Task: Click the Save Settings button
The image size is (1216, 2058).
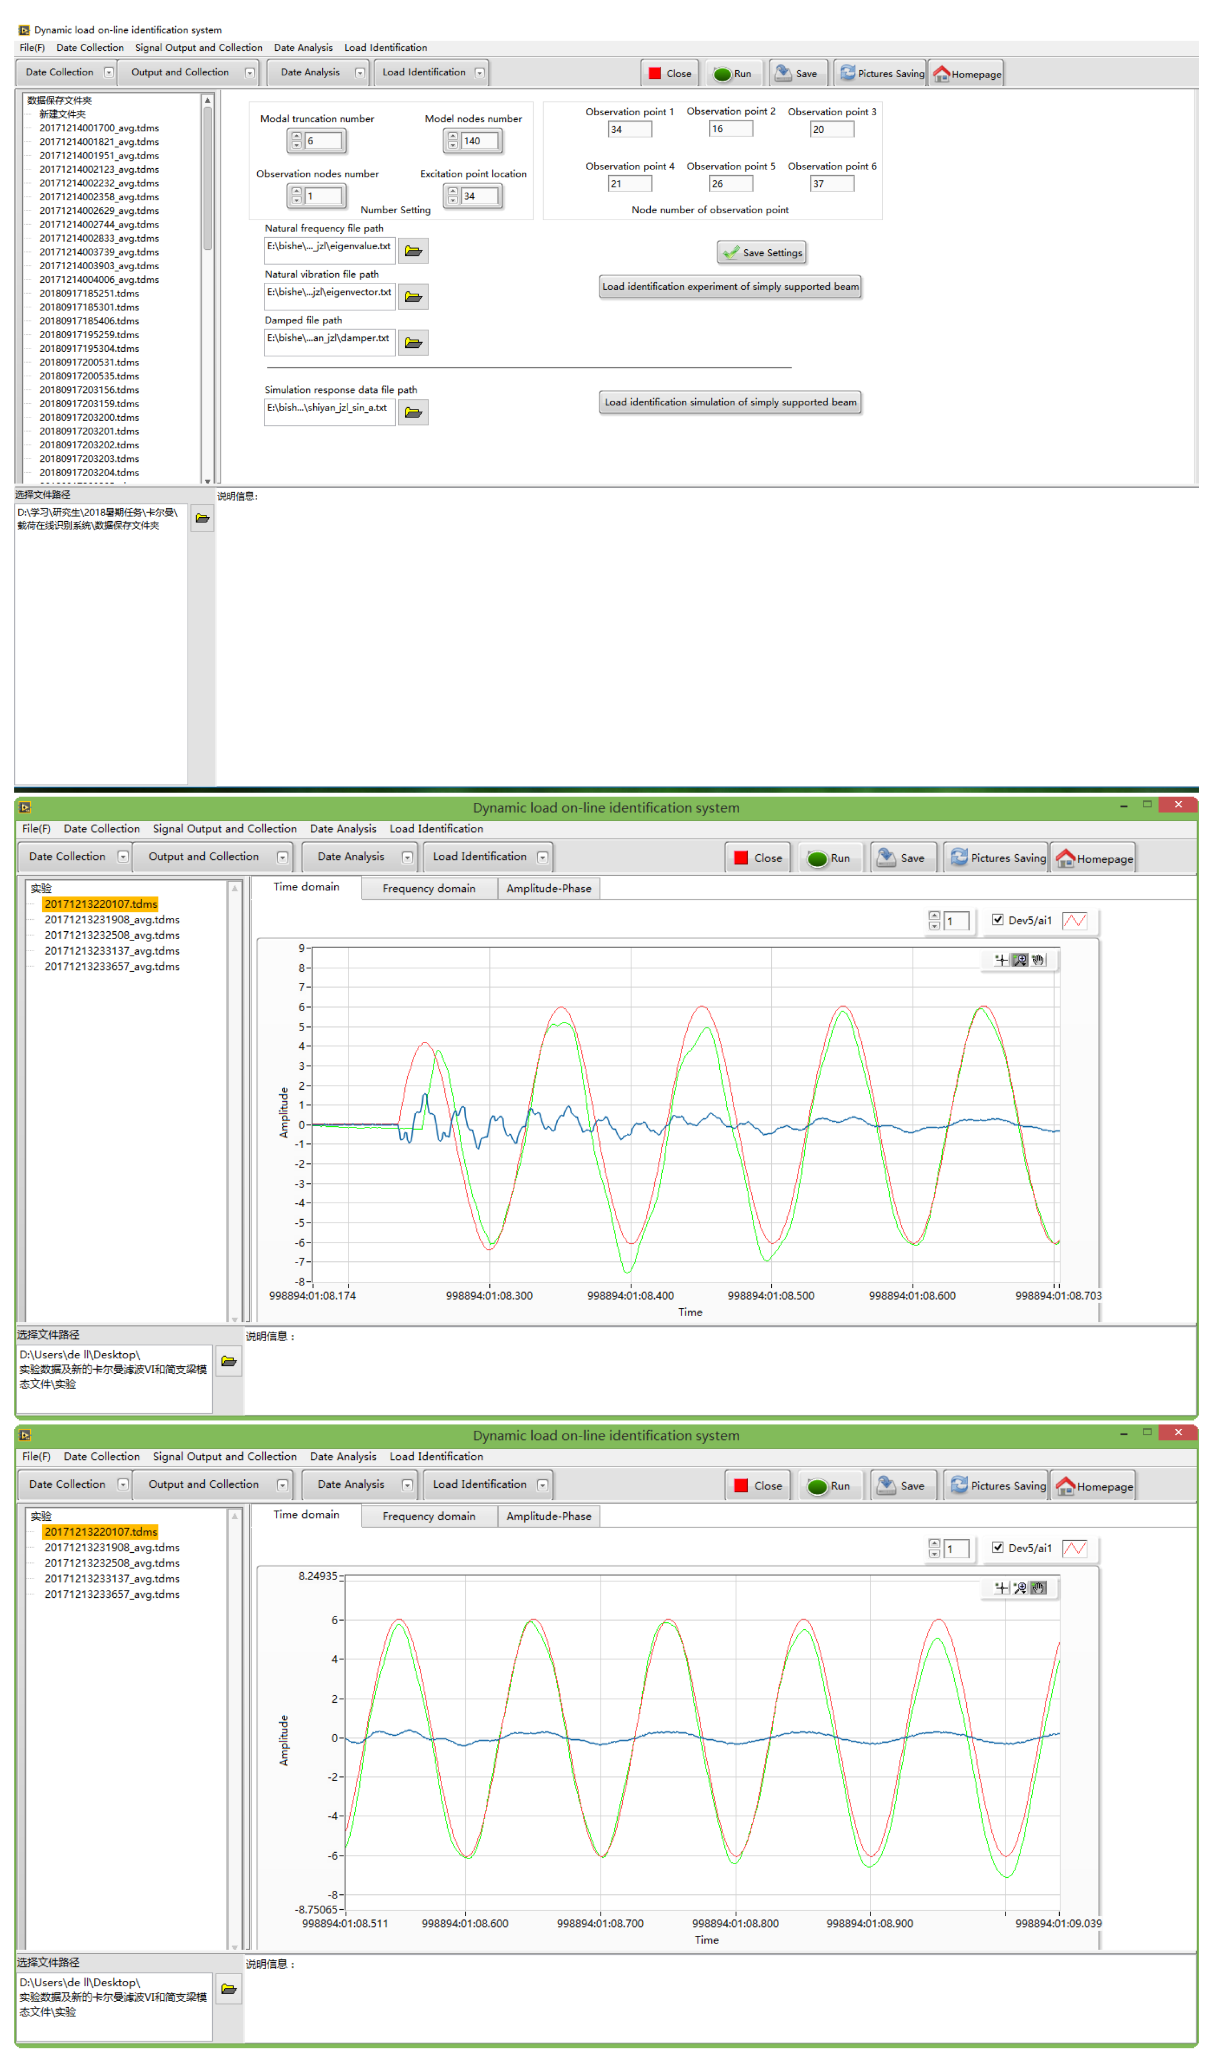Action: coord(761,253)
